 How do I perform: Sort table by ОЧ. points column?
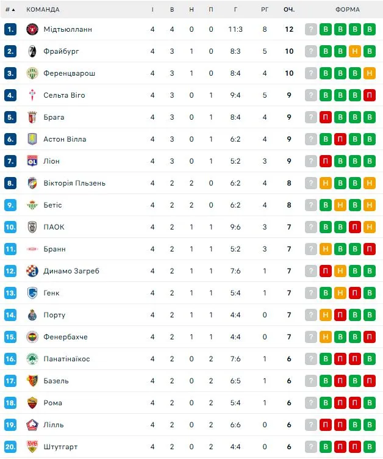tap(289, 10)
